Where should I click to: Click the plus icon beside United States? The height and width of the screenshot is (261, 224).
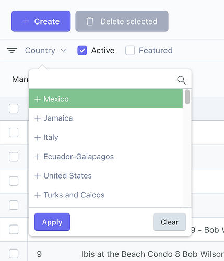(x=38, y=176)
